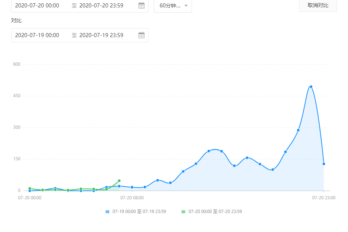
Task: Click the calendar icon in the top date range
Action: (141, 6)
